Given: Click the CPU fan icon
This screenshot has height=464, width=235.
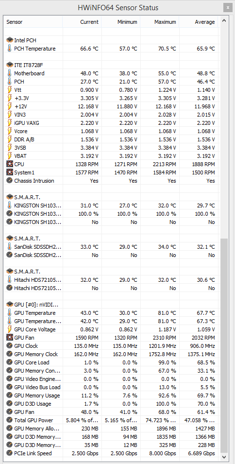Looking at the screenshot, I should (9, 164).
